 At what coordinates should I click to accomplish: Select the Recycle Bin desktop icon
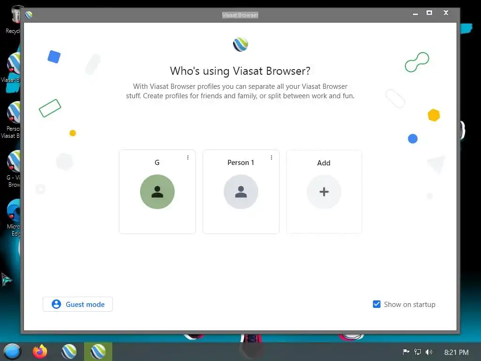(13, 20)
